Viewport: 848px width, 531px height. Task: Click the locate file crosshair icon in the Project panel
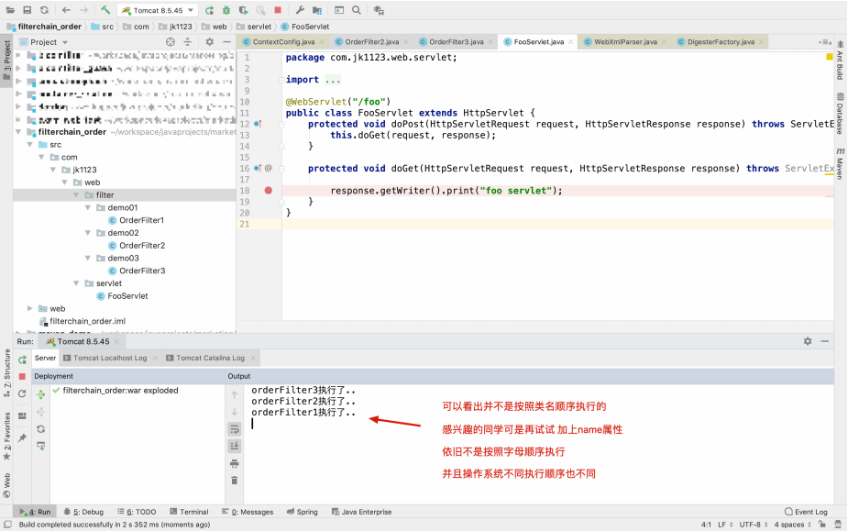(x=171, y=41)
